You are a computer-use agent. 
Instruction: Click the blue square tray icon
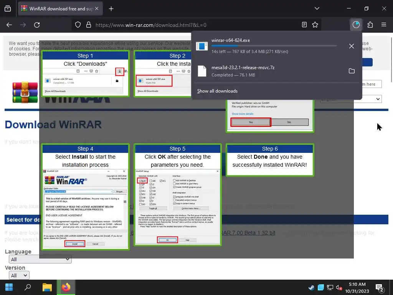point(321,287)
